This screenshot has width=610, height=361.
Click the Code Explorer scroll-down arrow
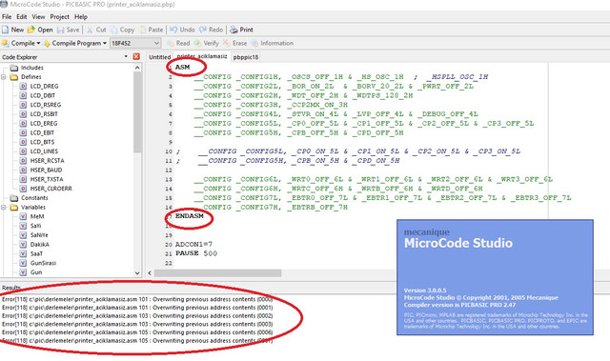(x=137, y=272)
